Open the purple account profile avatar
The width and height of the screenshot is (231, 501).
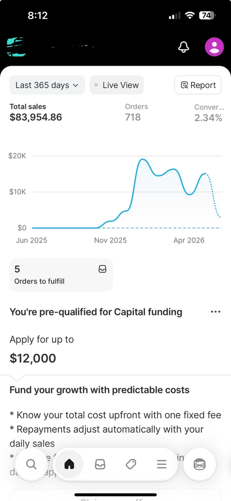pos(214,47)
